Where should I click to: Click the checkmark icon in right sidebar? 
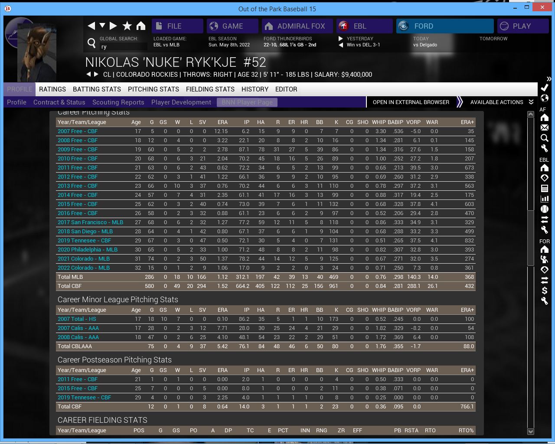(545, 88)
